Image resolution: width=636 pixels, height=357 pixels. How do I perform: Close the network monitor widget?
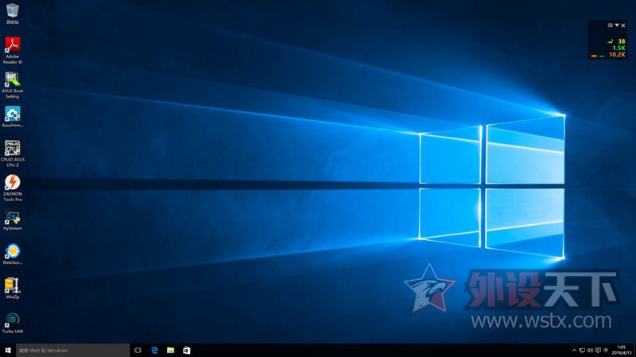click(x=623, y=25)
